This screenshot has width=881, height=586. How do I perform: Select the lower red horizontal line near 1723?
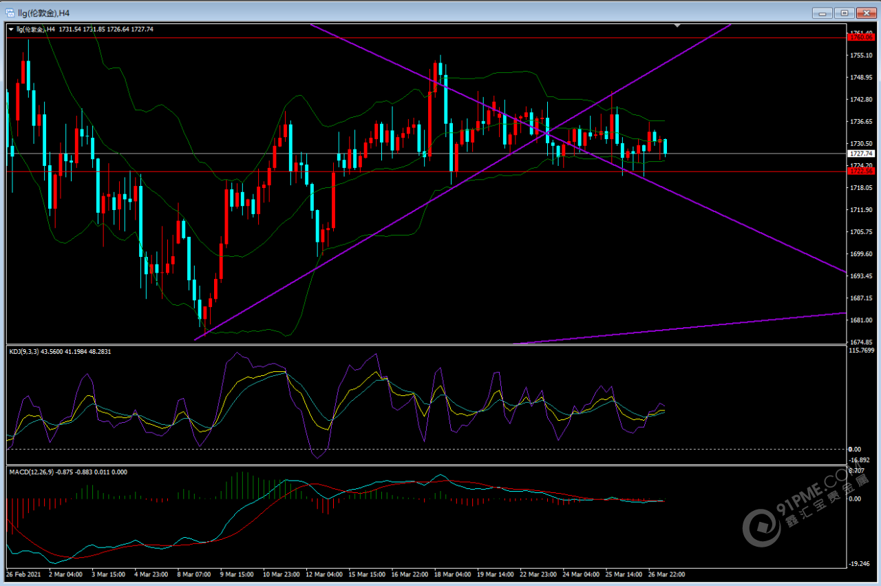pyautogui.click(x=427, y=171)
